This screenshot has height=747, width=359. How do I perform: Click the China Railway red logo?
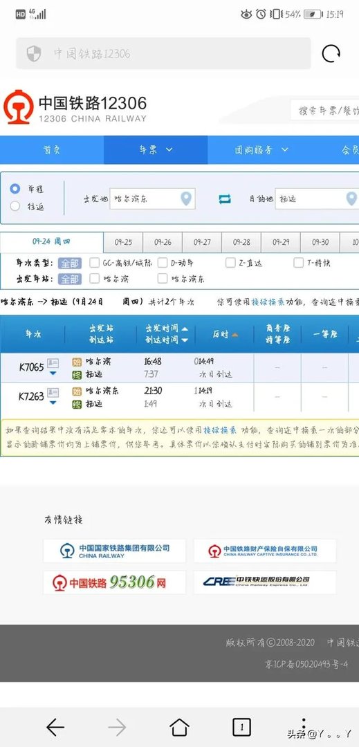point(19,107)
